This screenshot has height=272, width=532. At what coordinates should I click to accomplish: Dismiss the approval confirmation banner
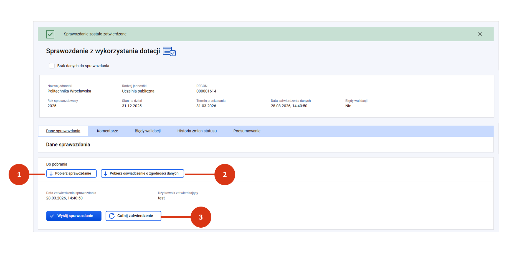pyautogui.click(x=480, y=34)
